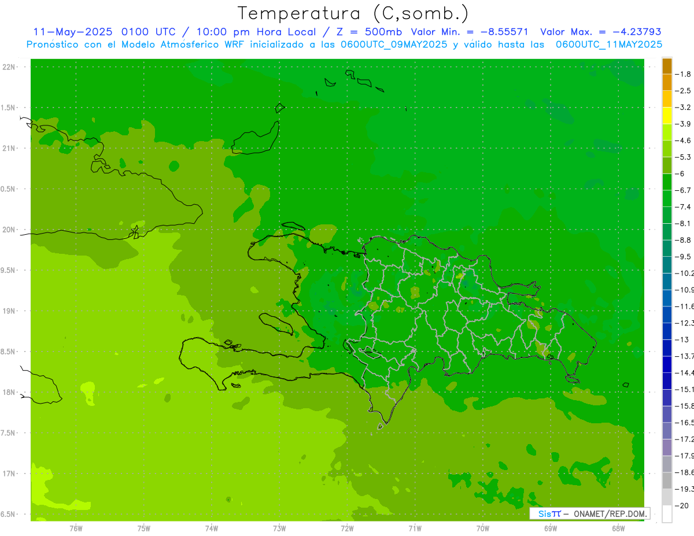Click the yellow swatch in the color legend
This screenshot has width=694, height=536.
click(667, 116)
